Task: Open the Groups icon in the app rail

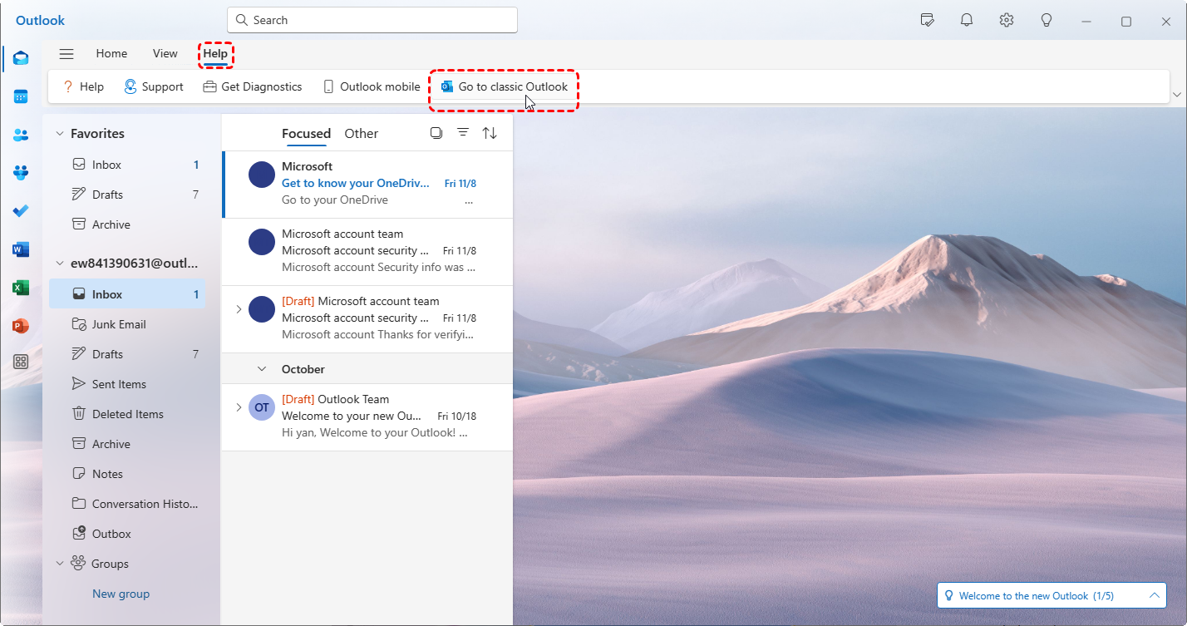Action: click(x=21, y=173)
